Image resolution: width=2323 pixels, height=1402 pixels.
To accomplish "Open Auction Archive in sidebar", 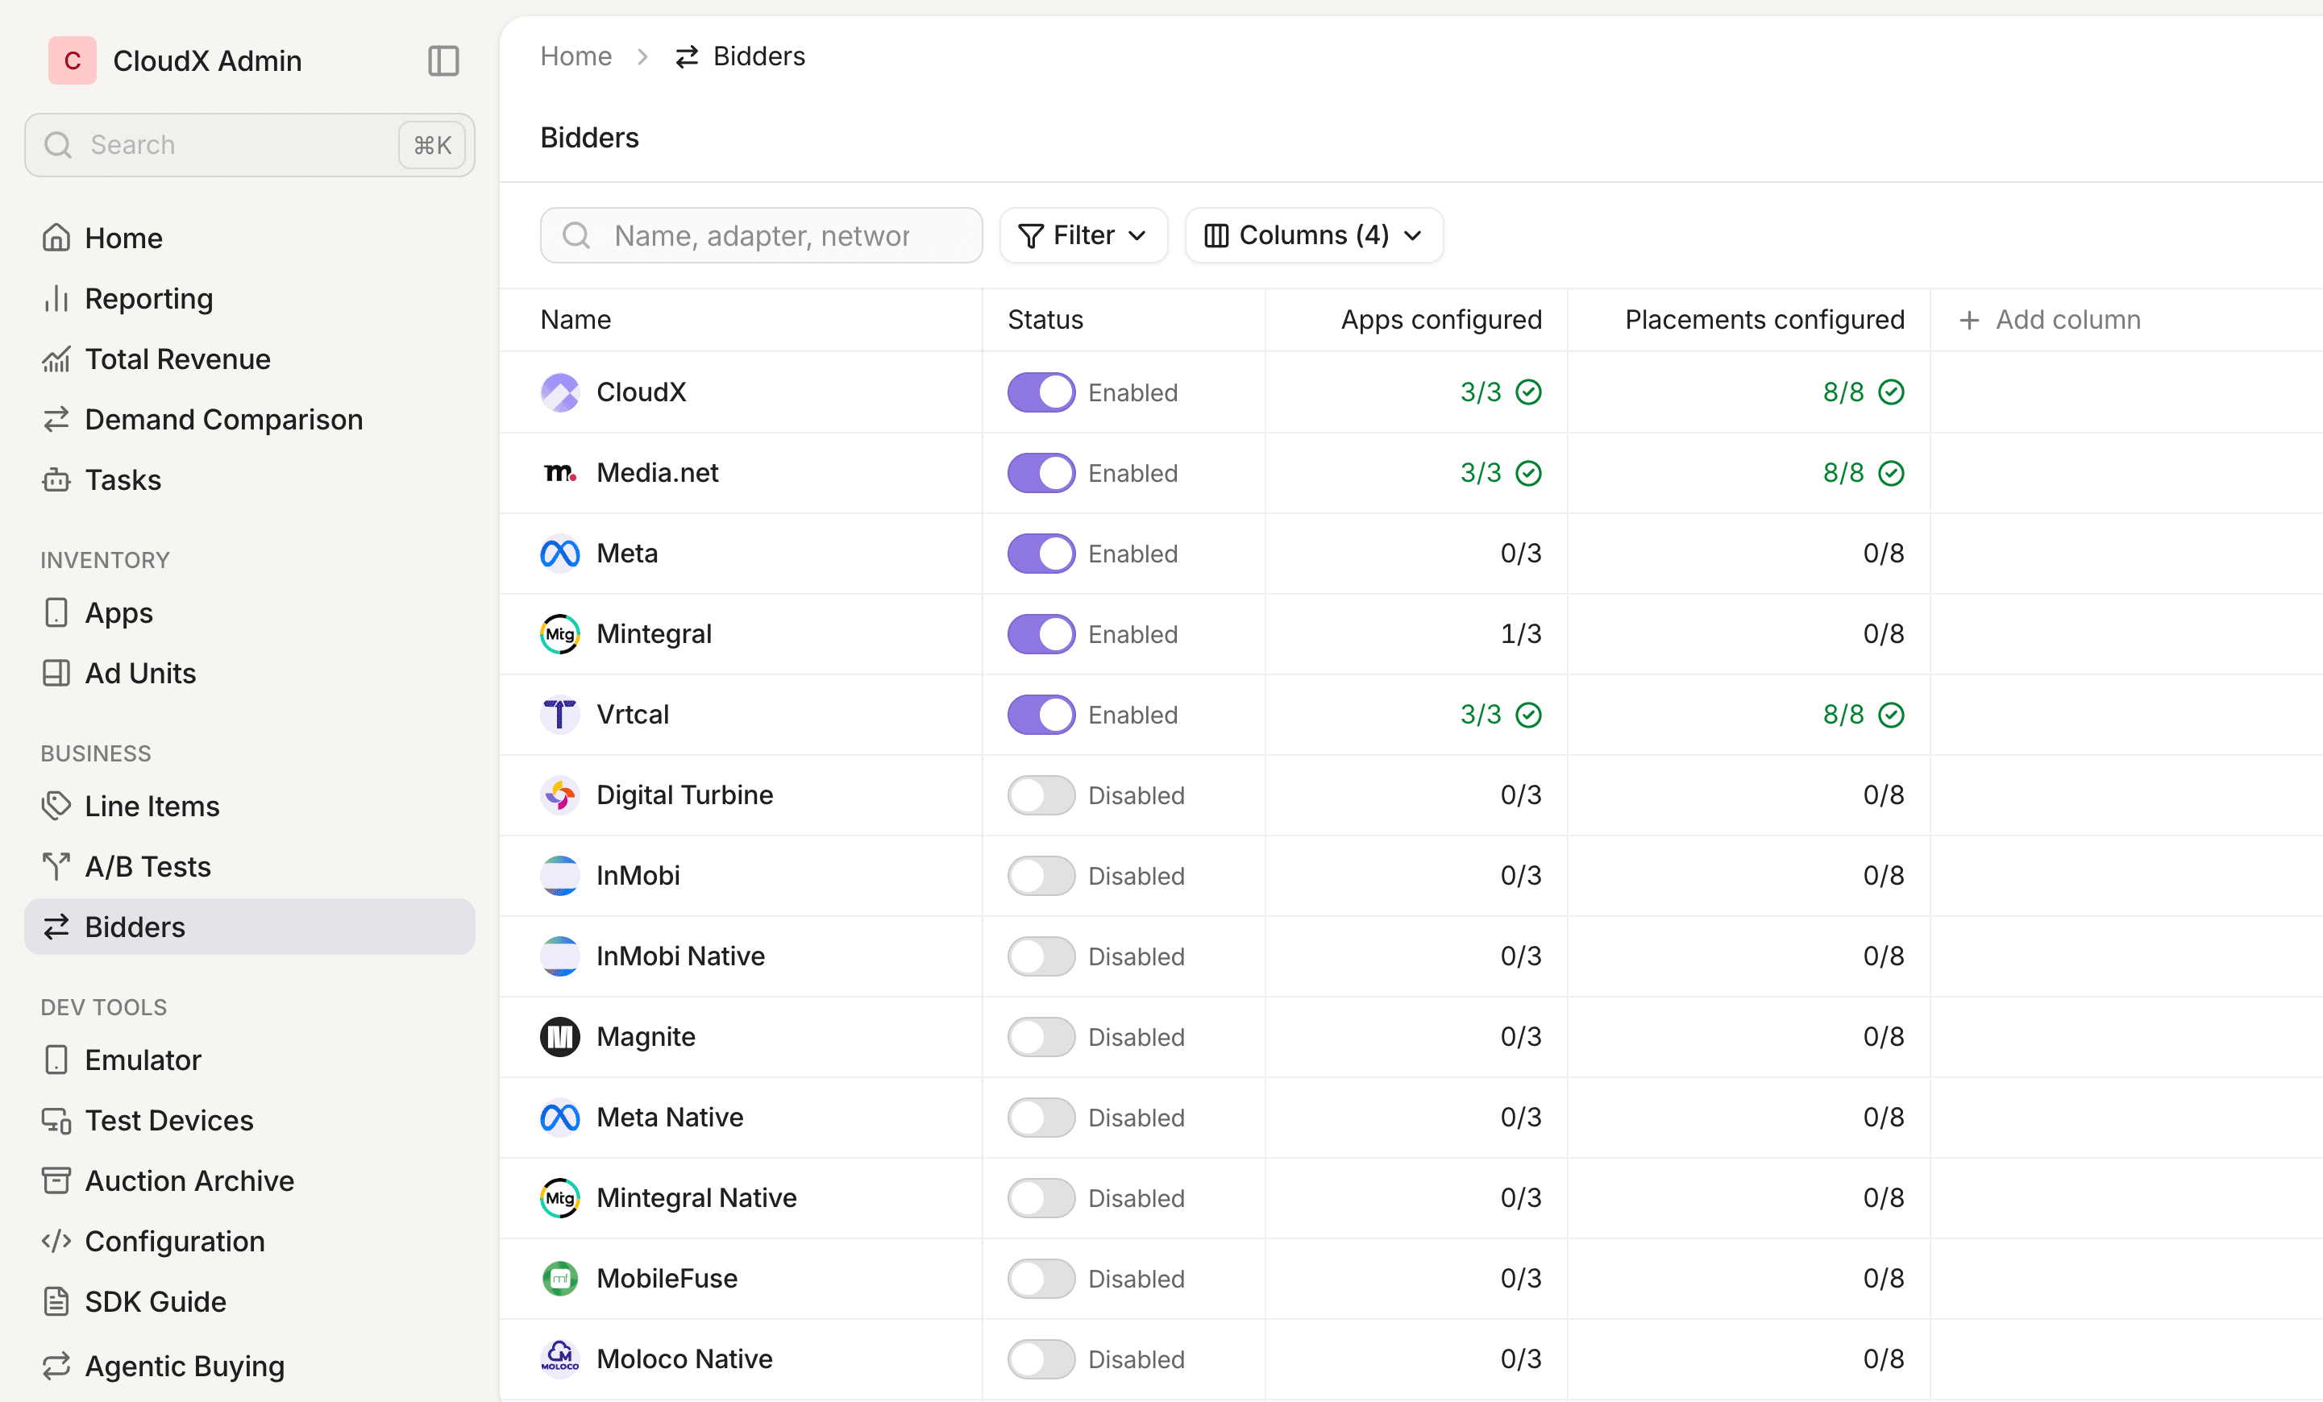I will click(249, 1180).
